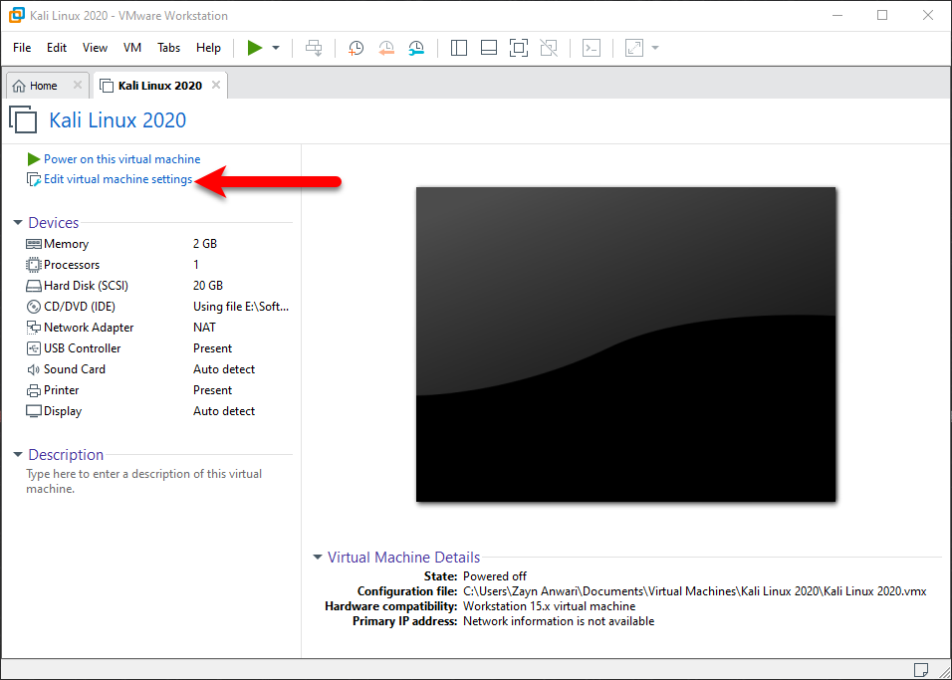The width and height of the screenshot is (952, 680).
Task: Click the Sound Card speaker icon
Action: 34,369
